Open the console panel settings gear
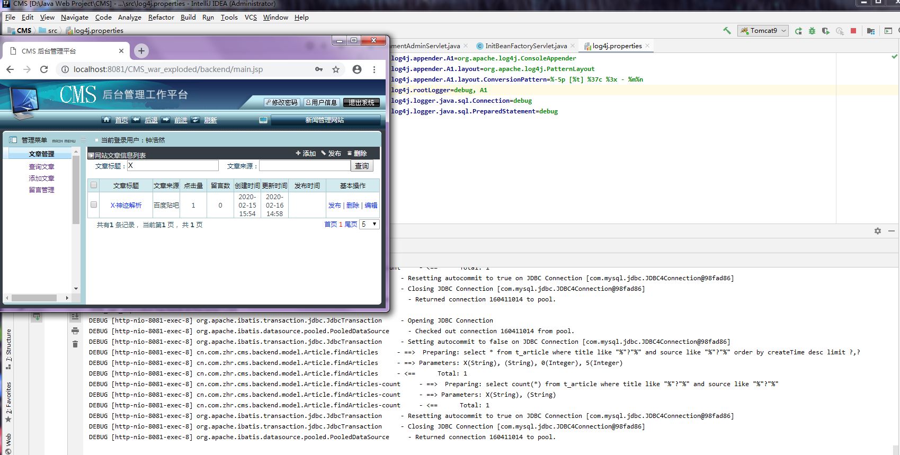 click(x=877, y=231)
